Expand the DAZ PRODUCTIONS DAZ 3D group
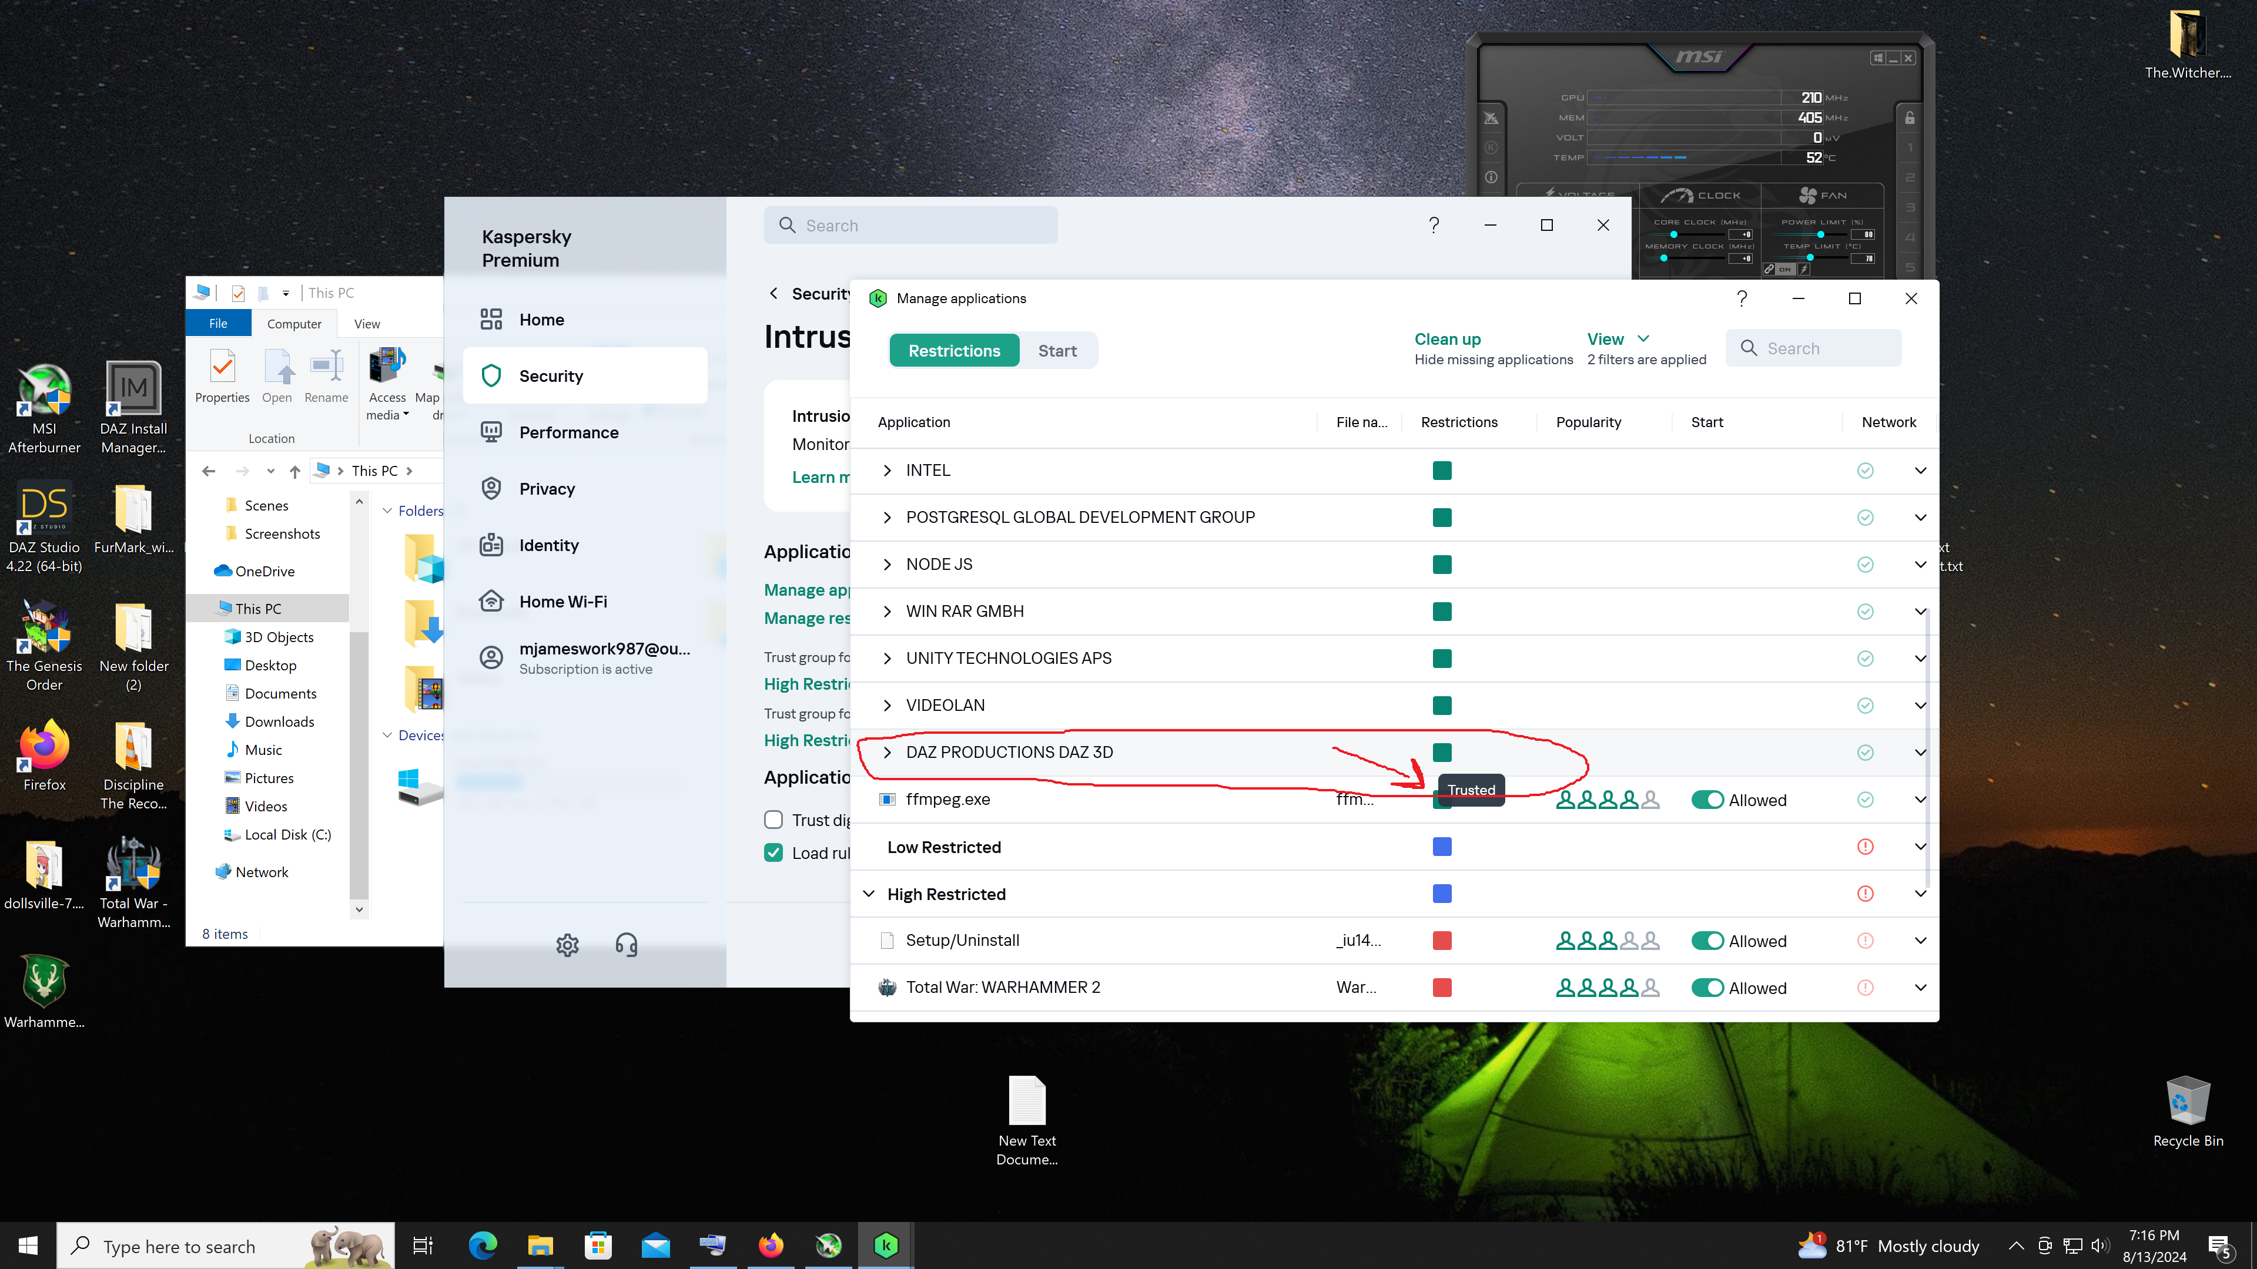The height and width of the screenshot is (1269, 2257). tap(887, 752)
